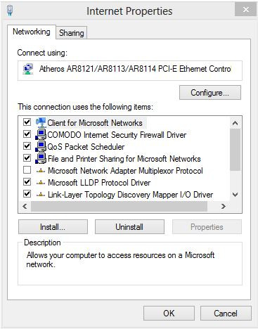258x329 pixels.
Task: Uncheck QoS Packet Scheduler checkbox
Action: coord(27,146)
